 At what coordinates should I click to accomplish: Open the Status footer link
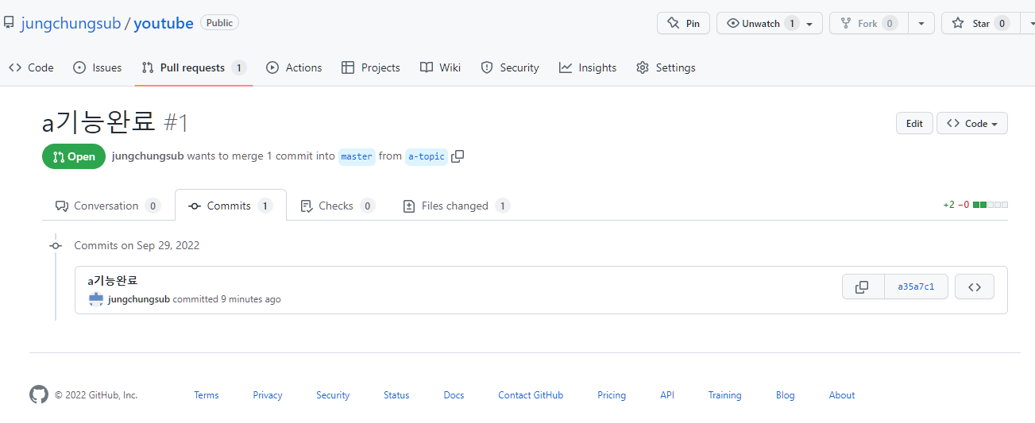click(x=396, y=394)
